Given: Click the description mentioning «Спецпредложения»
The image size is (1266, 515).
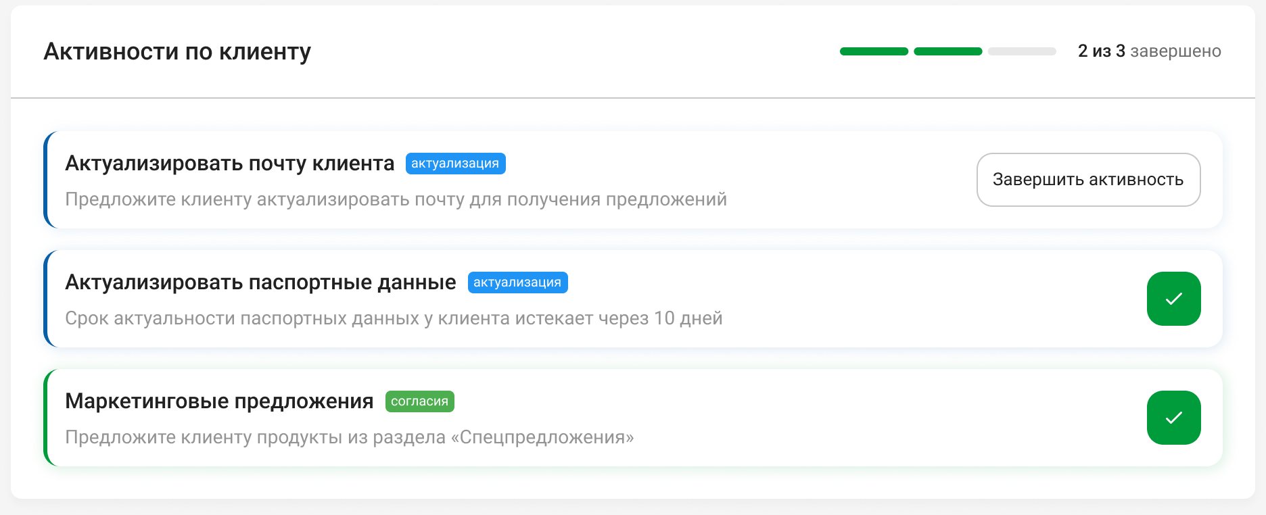Looking at the screenshot, I should pyautogui.click(x=350, y=437).
